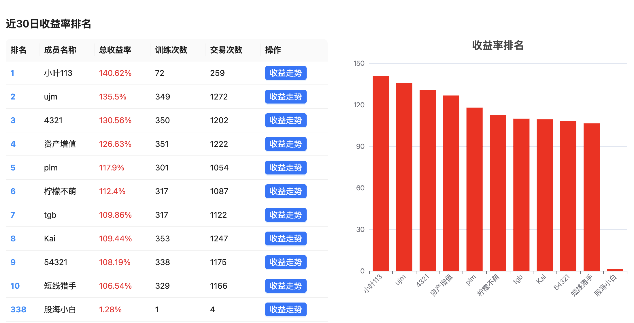Screen dimensions: 634x323
Task: Open 收益走势 for 柠檬不萌
Action: click(x=286, y=191)
